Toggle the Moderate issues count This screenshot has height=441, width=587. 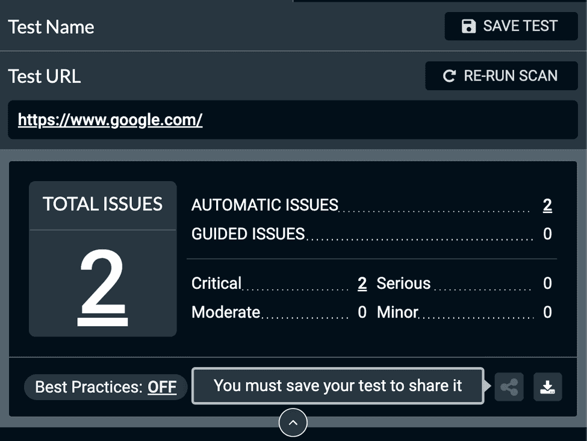click(x=361, y=312)
